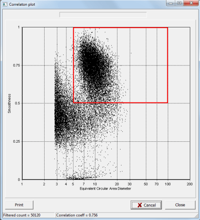Click the empty progress bar above the plot
This screenshot has width=200, height=220.
[x=103, y=15]
